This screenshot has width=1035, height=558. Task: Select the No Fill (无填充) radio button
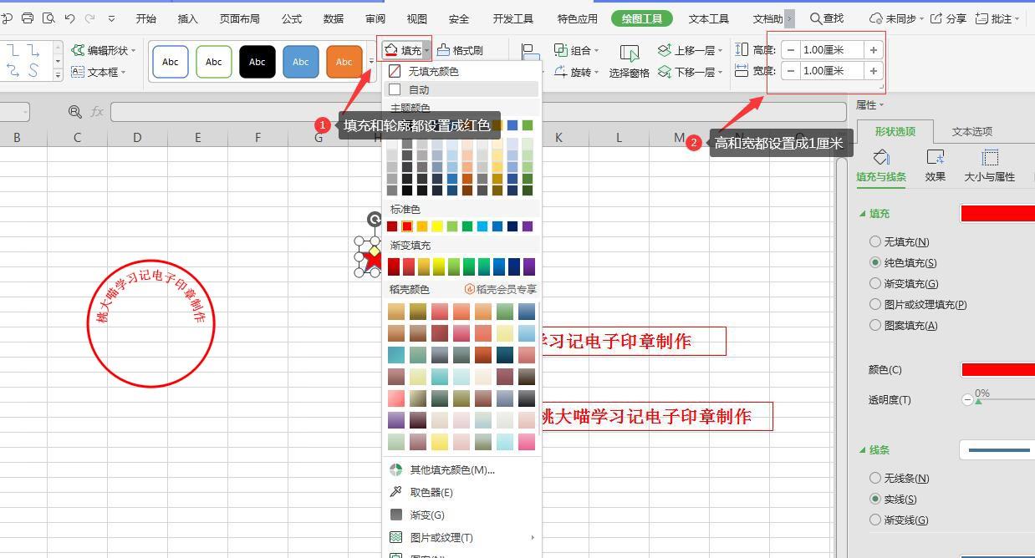click(x=875, y=241)
